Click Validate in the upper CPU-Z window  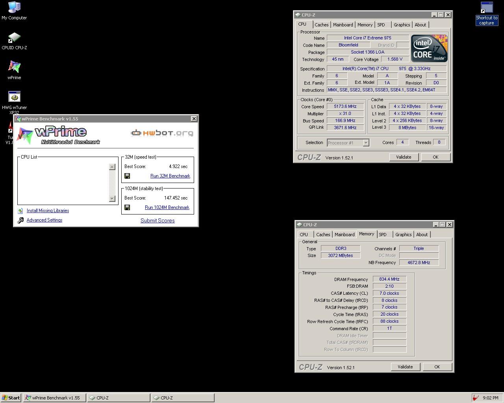404,157
